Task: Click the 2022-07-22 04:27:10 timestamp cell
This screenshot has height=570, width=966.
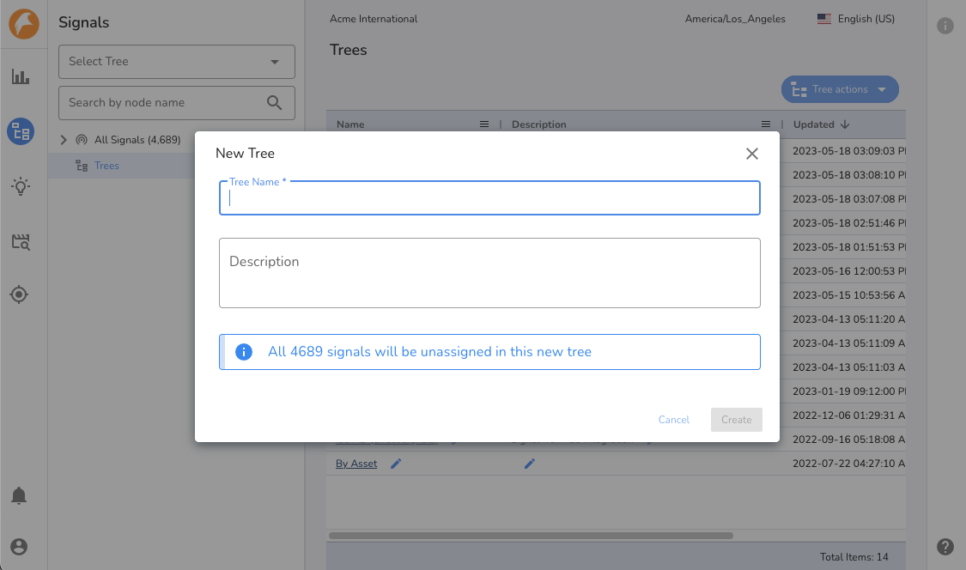Action: 849,464
